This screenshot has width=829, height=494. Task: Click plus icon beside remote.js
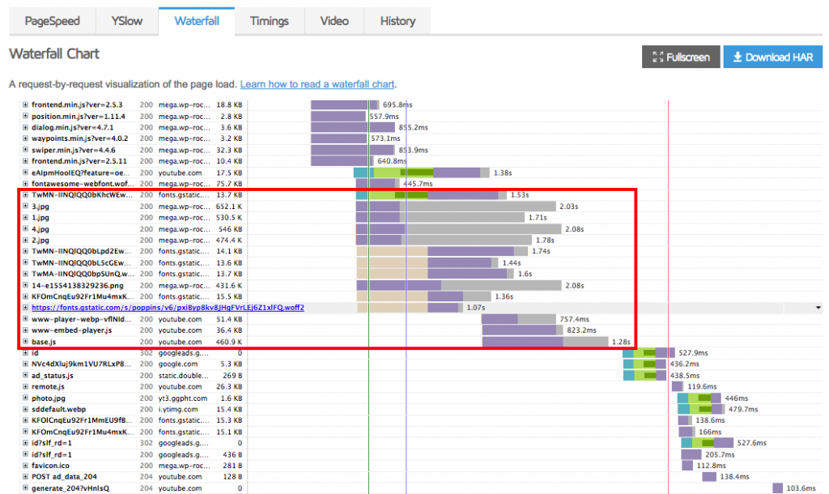25,387
